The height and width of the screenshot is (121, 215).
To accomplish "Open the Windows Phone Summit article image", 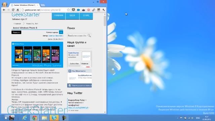I will pos(37,54).
